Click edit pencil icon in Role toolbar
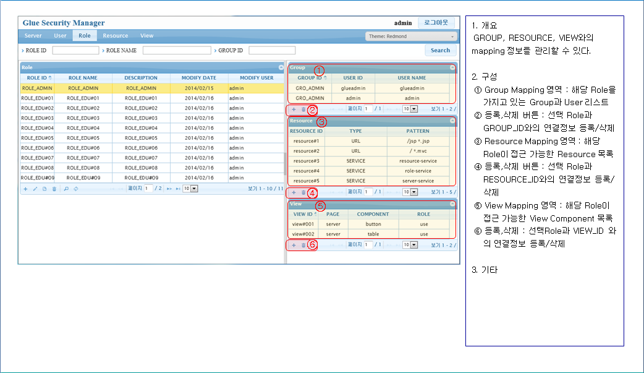Screen dimensions: 644x373 pyautogui.click(x=35, y=188)
